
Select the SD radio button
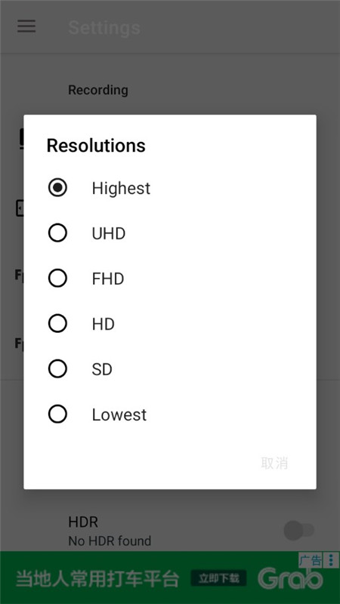click(57, 368)
